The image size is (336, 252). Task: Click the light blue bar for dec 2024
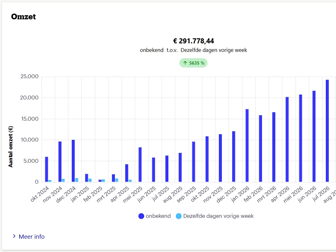click(77, 180)
